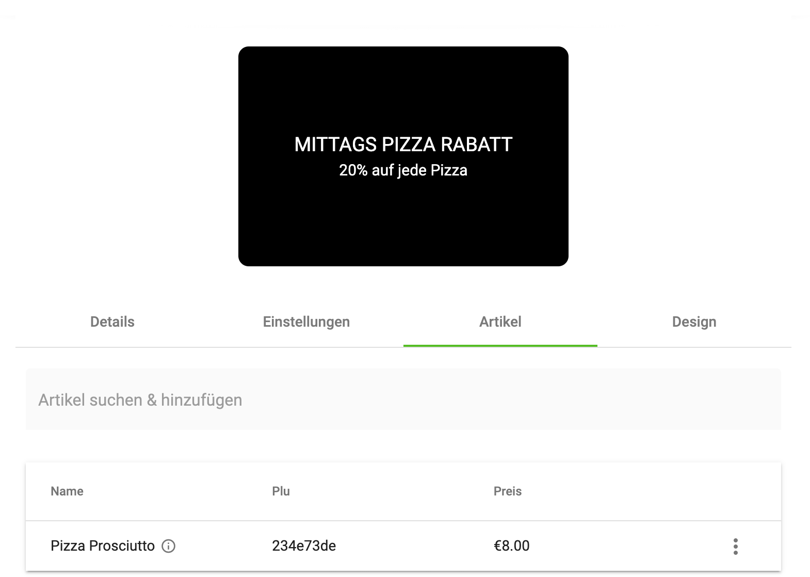Click the info icon beside Pizza Prosciutto
The width and height of the screenshot is (810, 577).
pos(168,546)
